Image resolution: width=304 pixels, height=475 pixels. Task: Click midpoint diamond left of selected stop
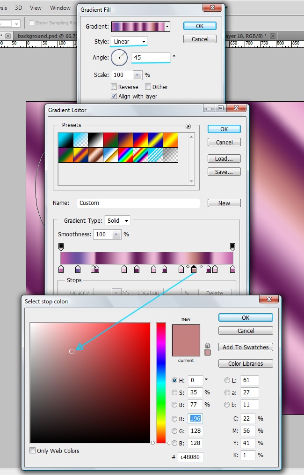[188, 267]
